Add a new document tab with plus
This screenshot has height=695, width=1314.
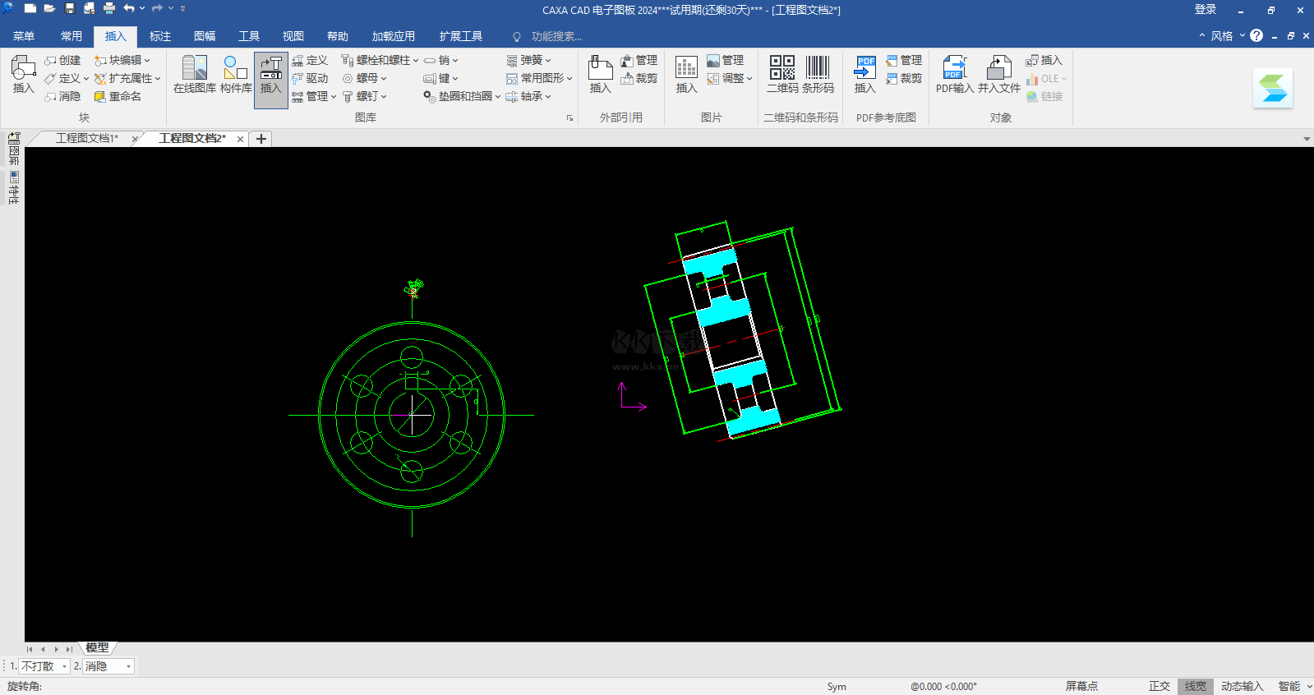(x=261, y=139)
